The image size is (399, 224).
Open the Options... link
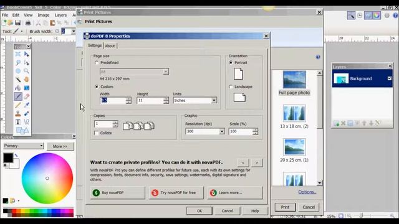coord(307,192)
